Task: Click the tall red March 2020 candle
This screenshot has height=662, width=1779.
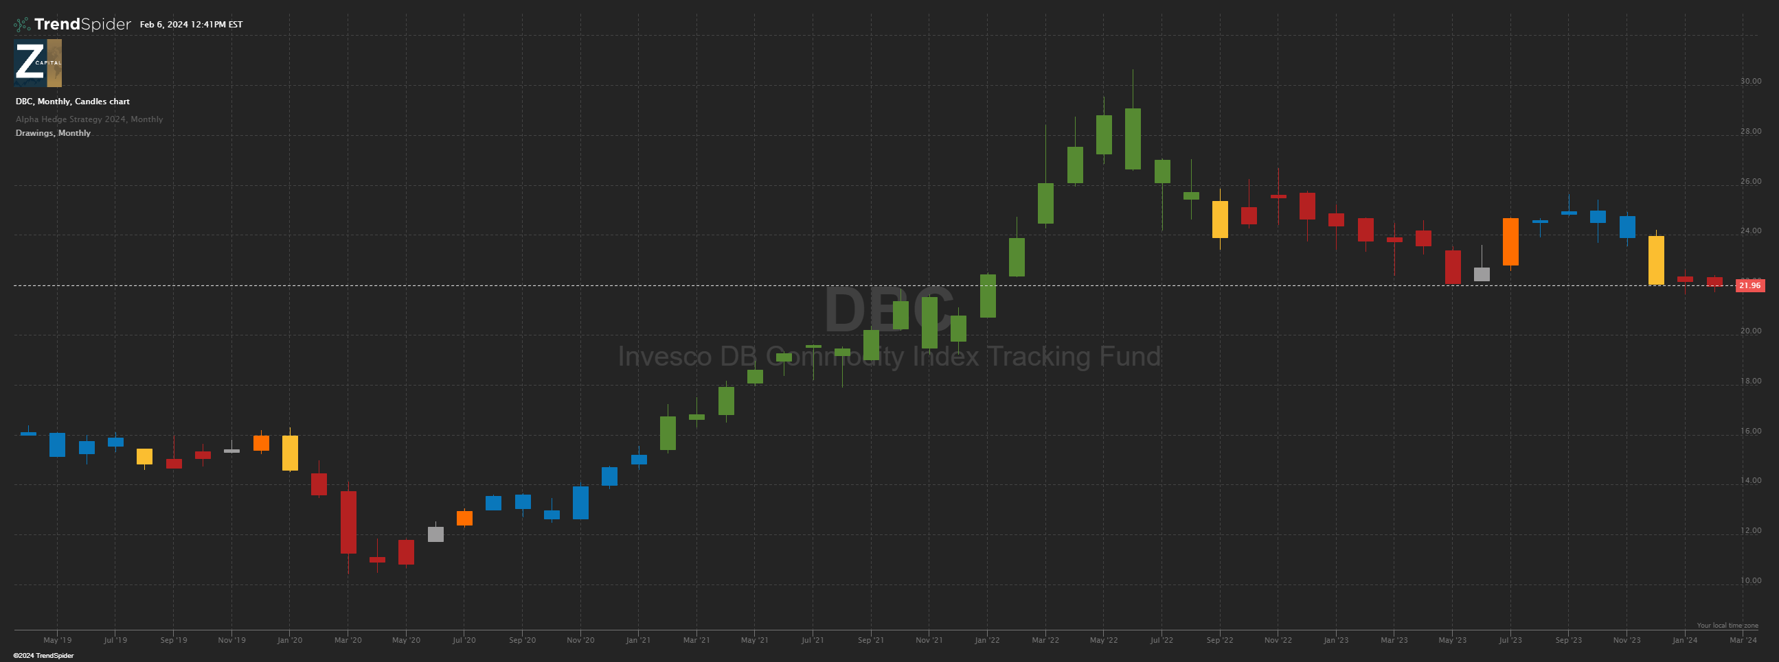Action: click(348, 522)
